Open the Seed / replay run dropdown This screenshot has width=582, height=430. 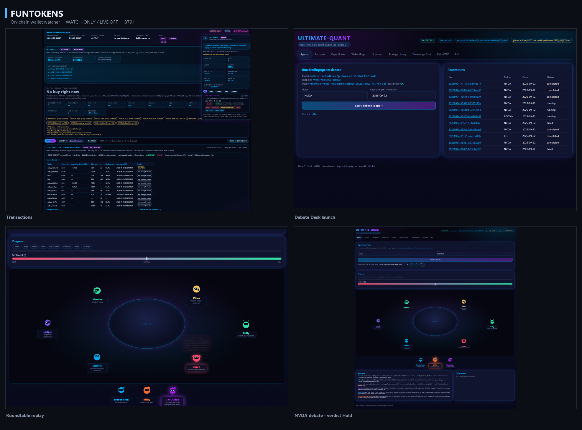point(394,264)
